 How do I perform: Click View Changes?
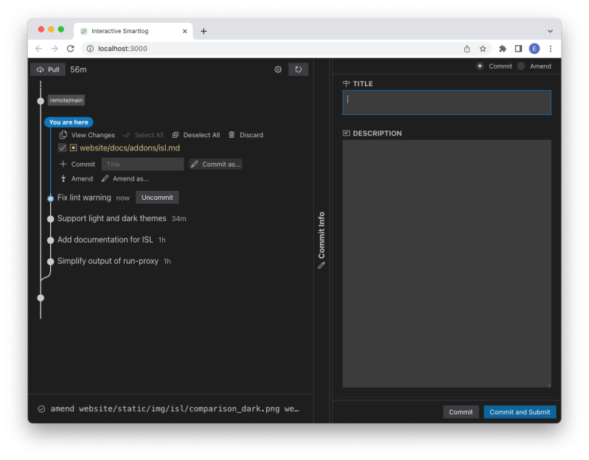[x=87, y=135]
